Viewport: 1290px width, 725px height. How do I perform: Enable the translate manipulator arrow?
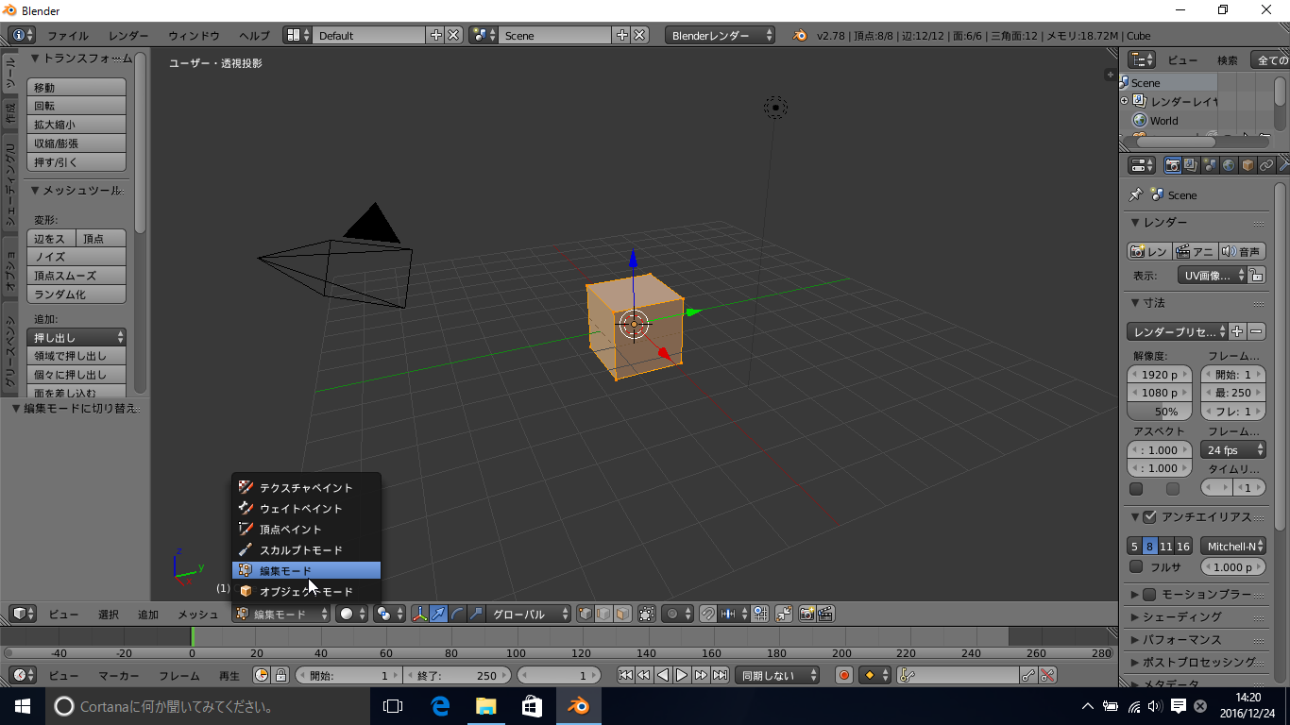439,614
